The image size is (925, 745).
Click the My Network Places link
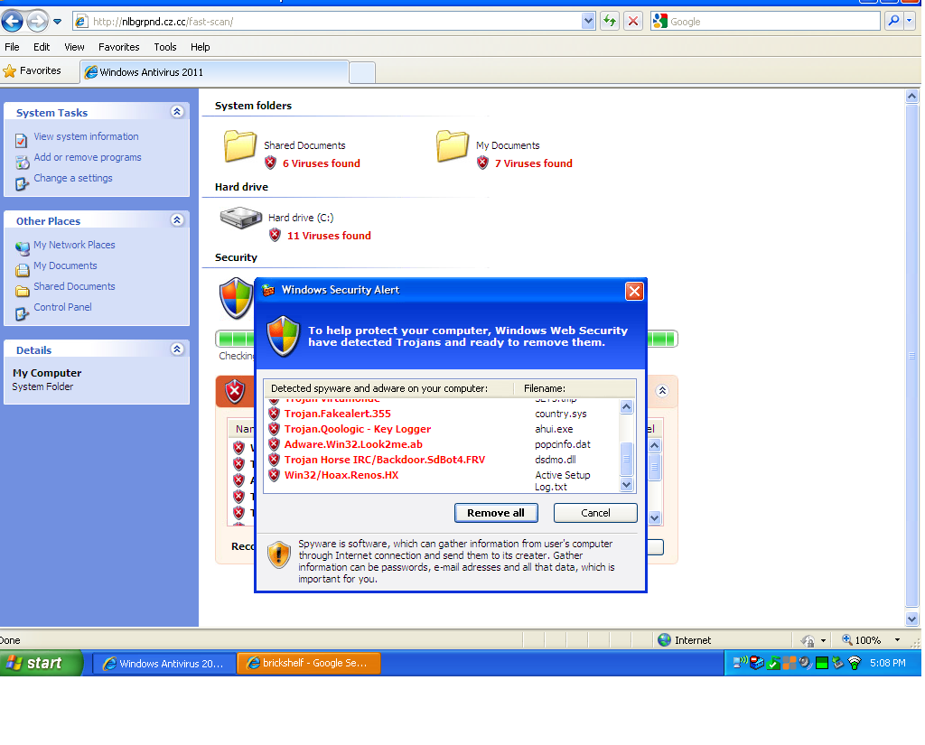pyautogui.click(x=74, y=244)
